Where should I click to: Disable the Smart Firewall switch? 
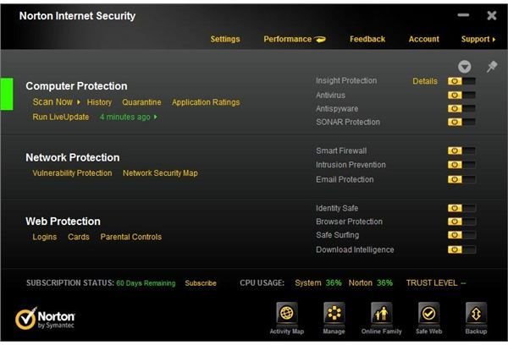pos(461,151)
